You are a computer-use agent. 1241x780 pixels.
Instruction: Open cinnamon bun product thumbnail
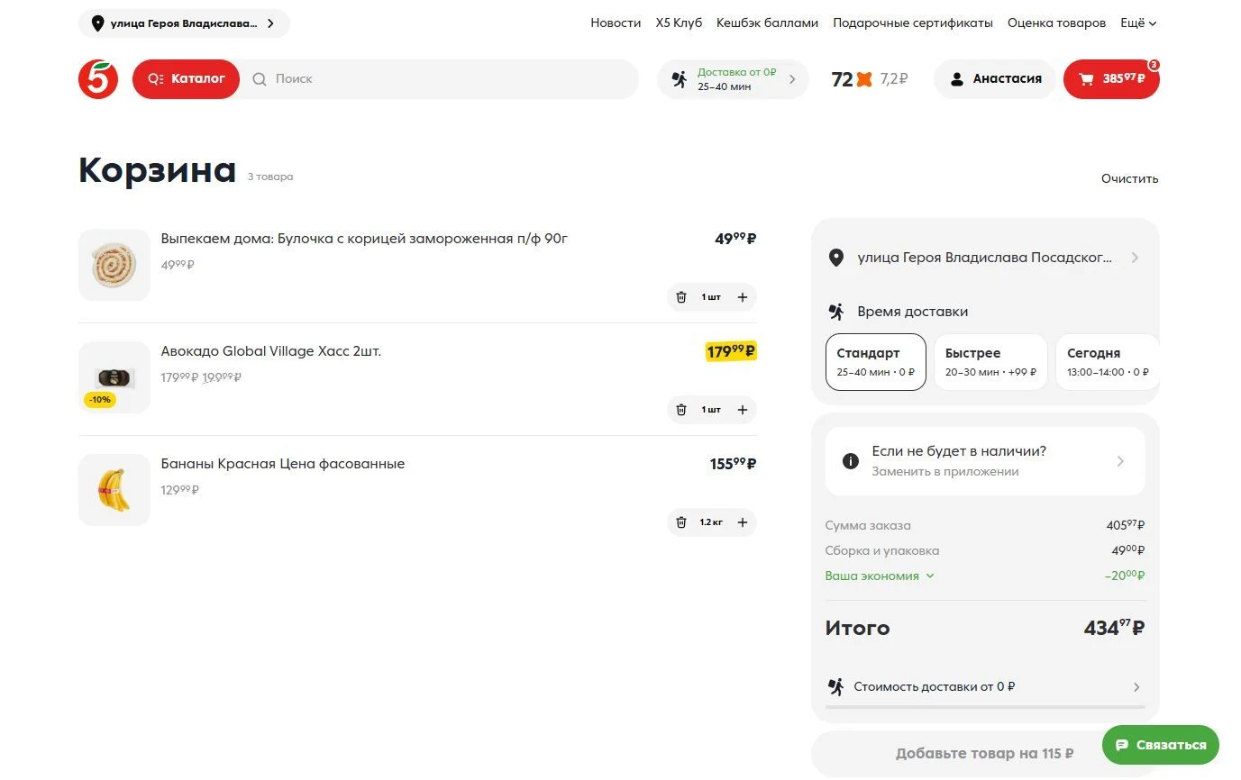pos(114,265)
